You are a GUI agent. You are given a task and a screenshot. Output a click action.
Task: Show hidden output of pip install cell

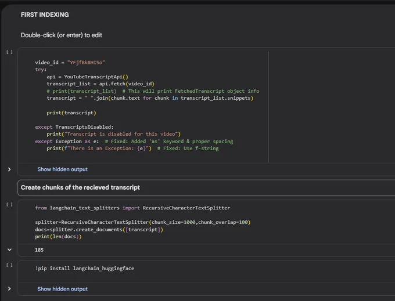click(x=63, y=289)
